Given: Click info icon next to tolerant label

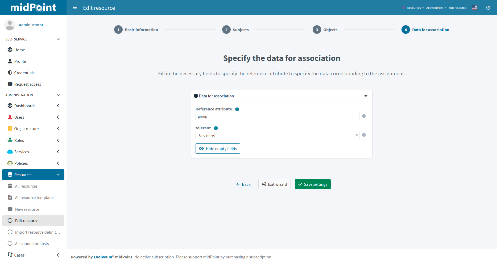Looking at the screenshot, I should [x=216, y=128].
